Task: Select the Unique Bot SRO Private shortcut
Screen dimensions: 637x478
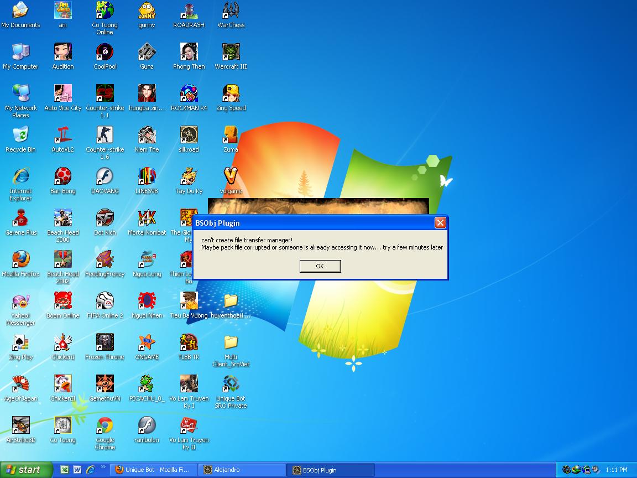Action: point(231,392)
